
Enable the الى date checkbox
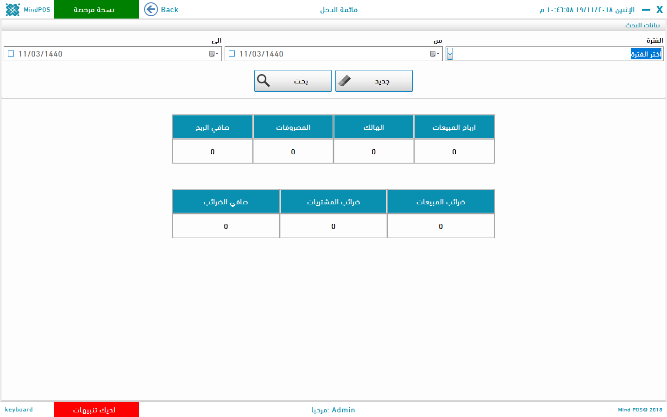click(x=11, y=54)
